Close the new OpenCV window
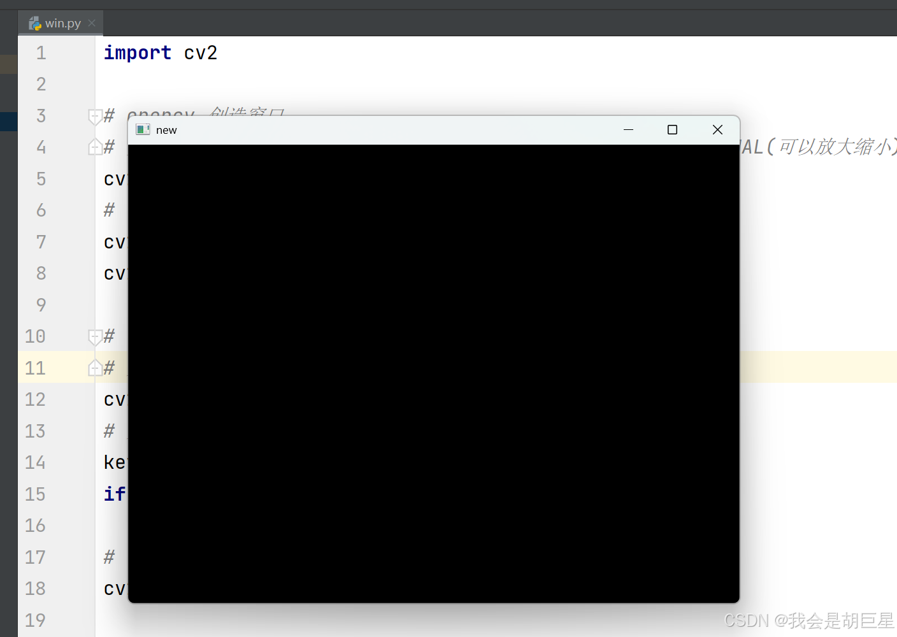 pos(717,129)
